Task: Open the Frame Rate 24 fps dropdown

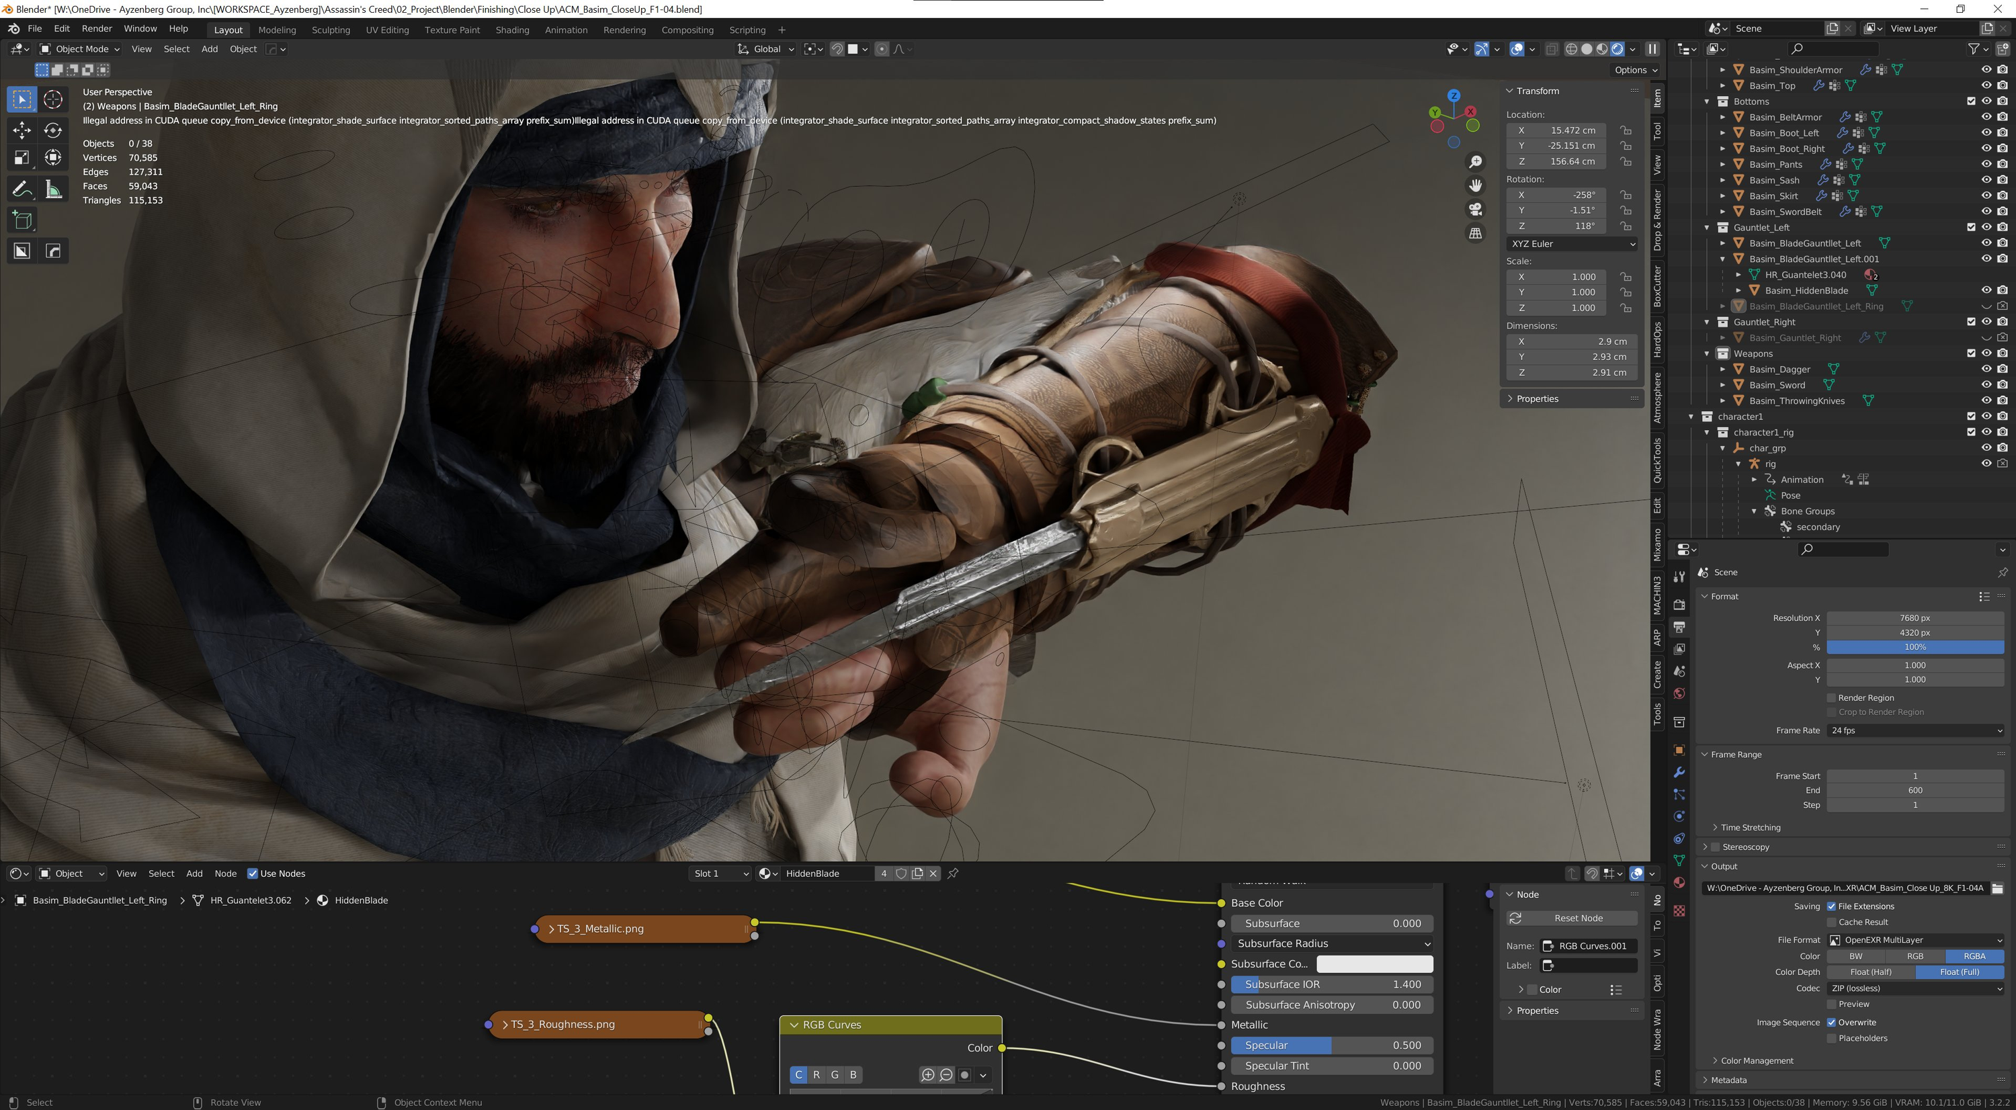Action: pyautogui.click(x=1915, y=730)
